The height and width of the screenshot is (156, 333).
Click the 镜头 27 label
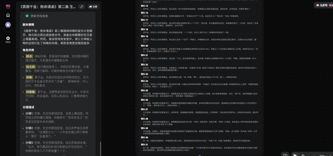coord(144,109)
